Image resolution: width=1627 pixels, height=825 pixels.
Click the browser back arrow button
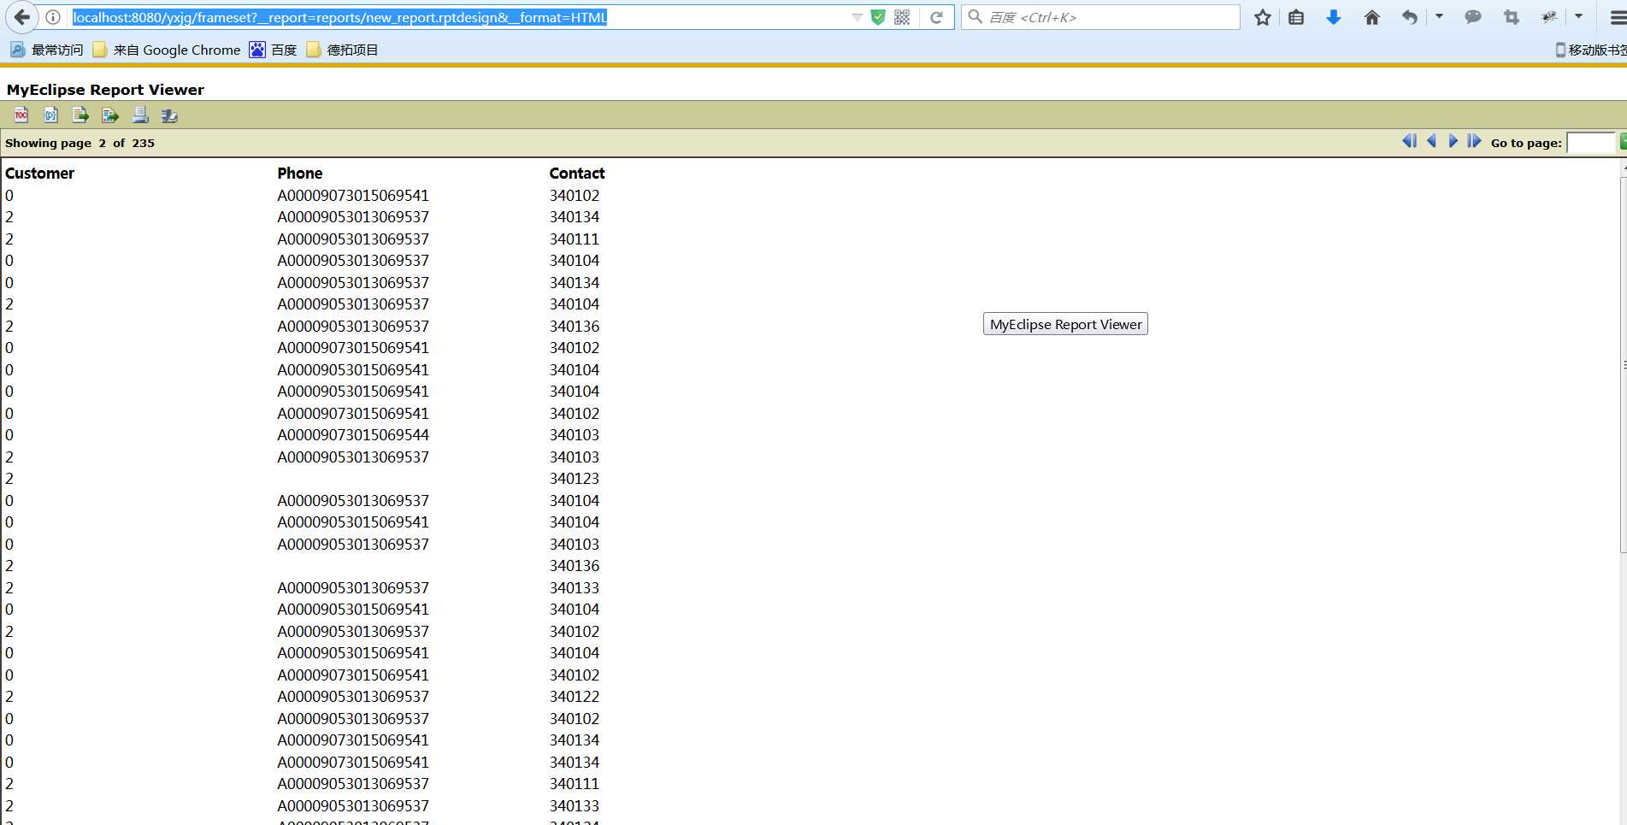coord(21,17)
